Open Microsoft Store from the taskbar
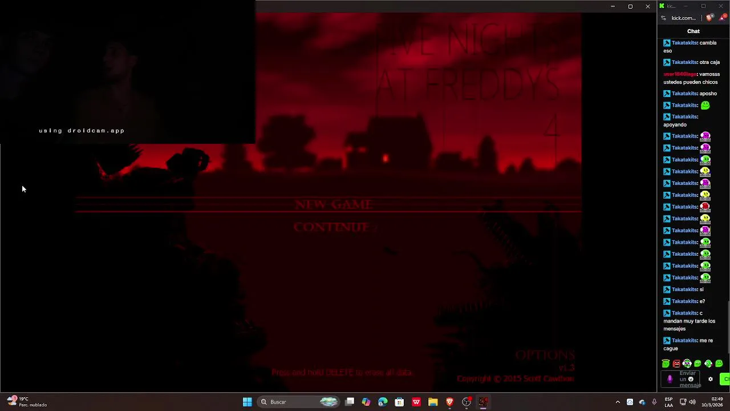This screenshot has width=730, height=411. [x=399, y=402]
